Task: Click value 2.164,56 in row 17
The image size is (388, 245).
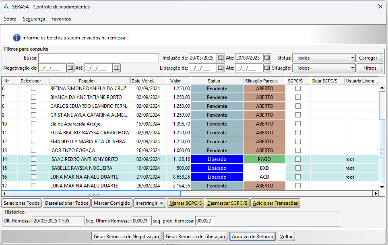Action: (x=182, y=186)
